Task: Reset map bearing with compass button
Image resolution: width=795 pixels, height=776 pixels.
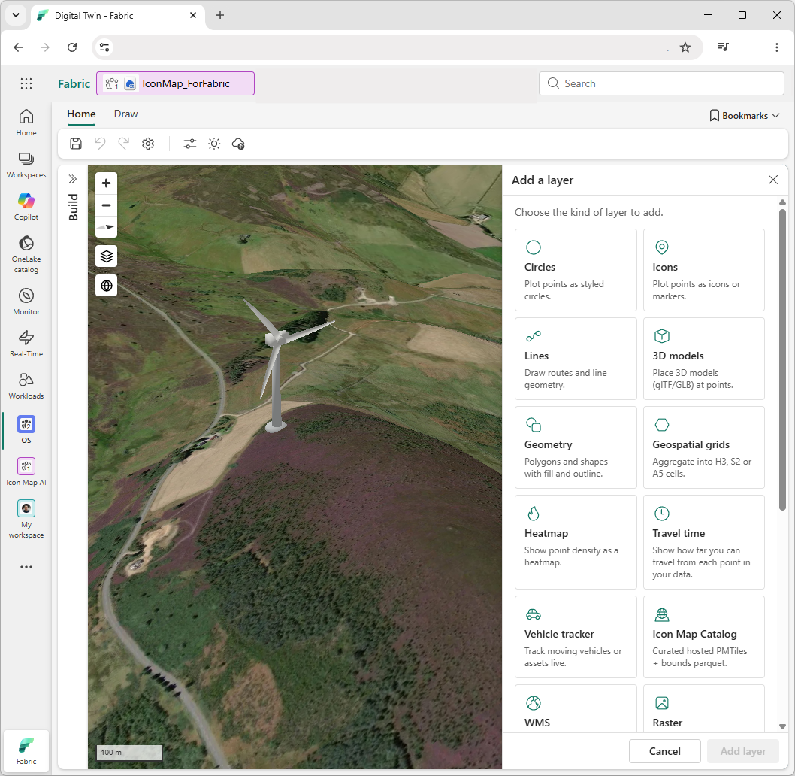Action: click(x=107, y=227)
